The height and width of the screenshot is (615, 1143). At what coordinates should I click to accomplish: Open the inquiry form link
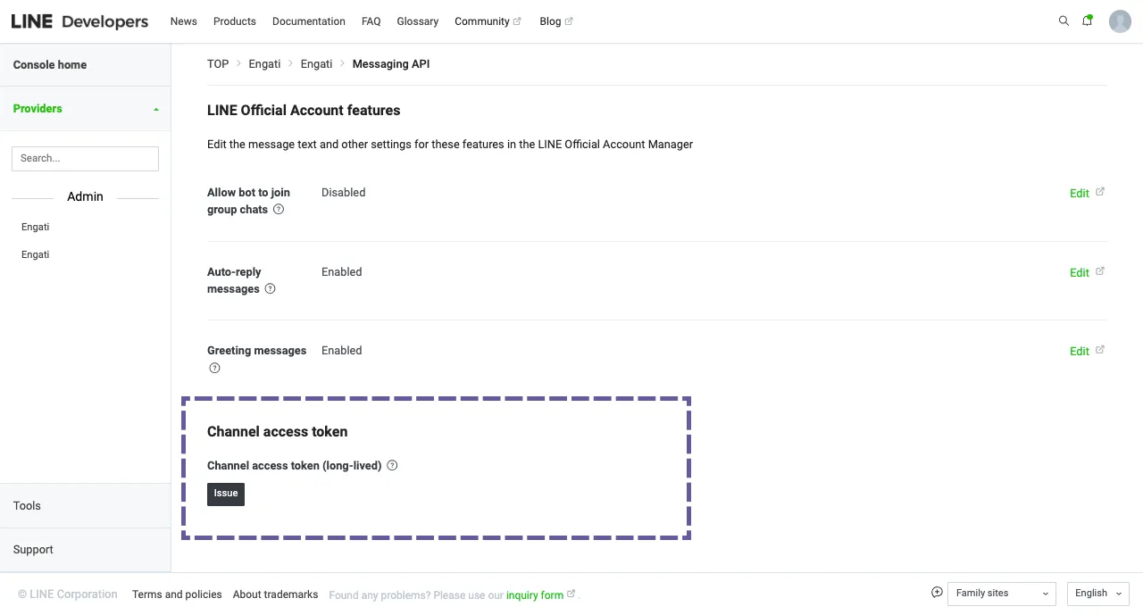point(540,595)
